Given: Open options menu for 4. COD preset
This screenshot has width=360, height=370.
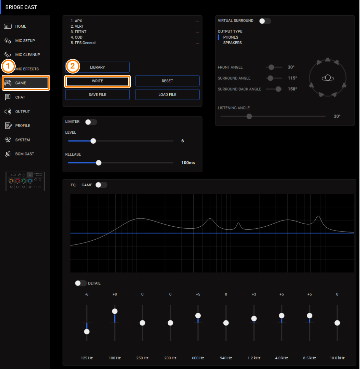Looking at the screenshot, I should tap(197, 37).
